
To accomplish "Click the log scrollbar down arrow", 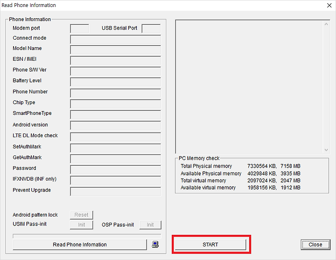I will (326, 150).
